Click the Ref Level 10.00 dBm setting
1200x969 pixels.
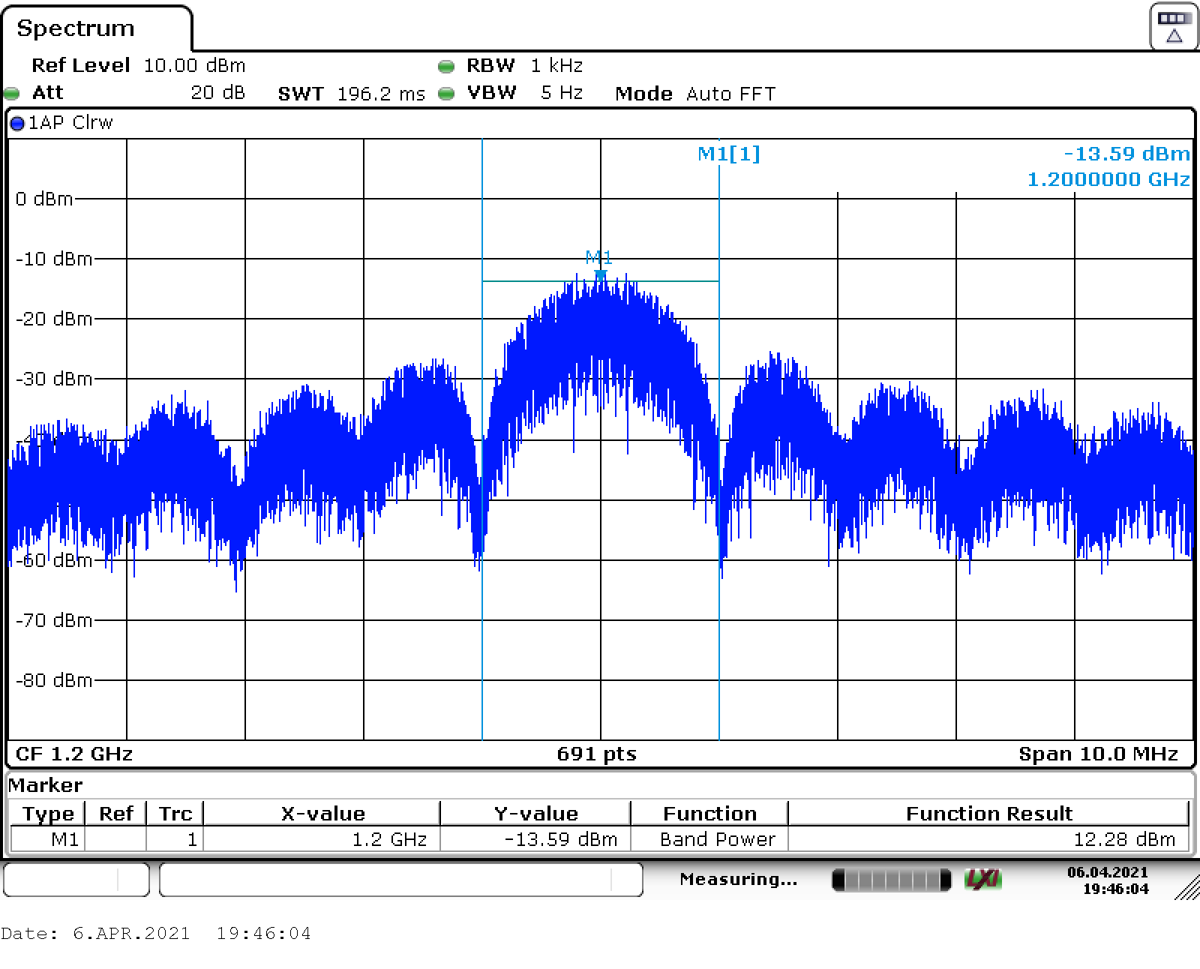[x=138, y=66]
